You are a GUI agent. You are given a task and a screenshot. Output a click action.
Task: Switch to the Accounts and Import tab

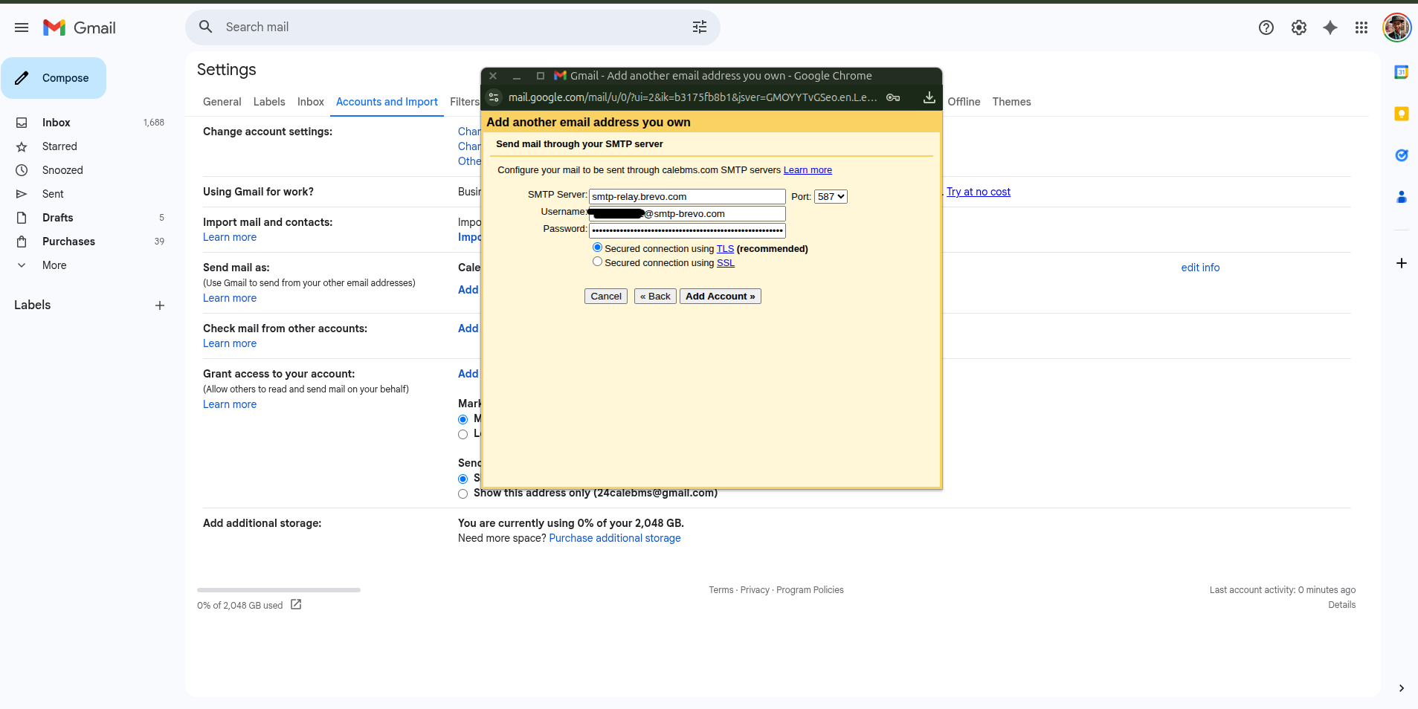pos(387,102)
